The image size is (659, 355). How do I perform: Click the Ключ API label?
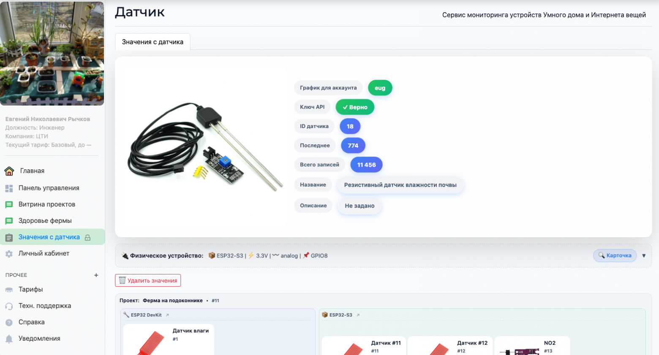(312, 107)
